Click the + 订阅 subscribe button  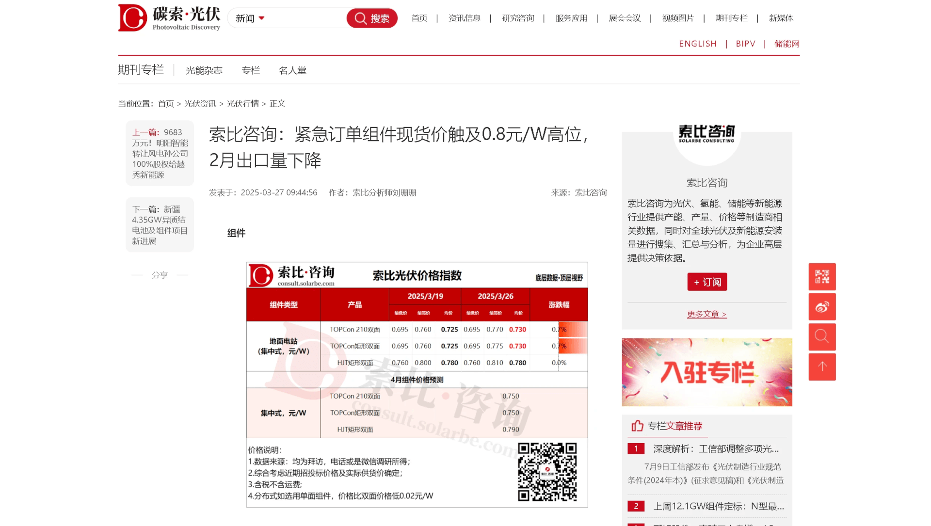707,282
